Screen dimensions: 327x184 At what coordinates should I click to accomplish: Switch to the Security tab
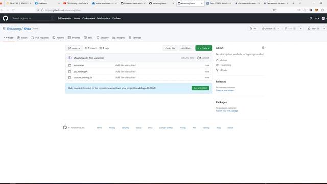coord(103,38)
